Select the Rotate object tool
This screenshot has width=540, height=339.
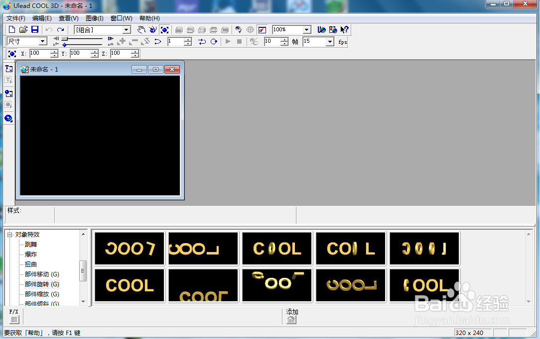(x=152, y=29)
